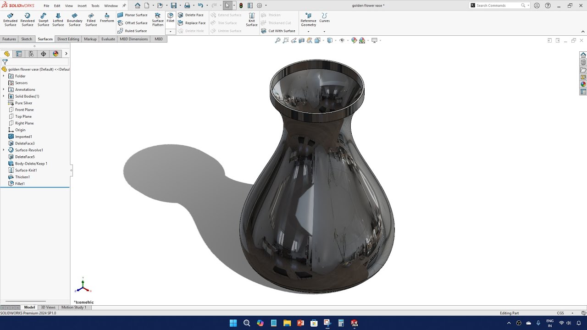Select the Delete Face command
This screenshot has height=330, width=587.
pyautogui.click(x=191, y=15)
